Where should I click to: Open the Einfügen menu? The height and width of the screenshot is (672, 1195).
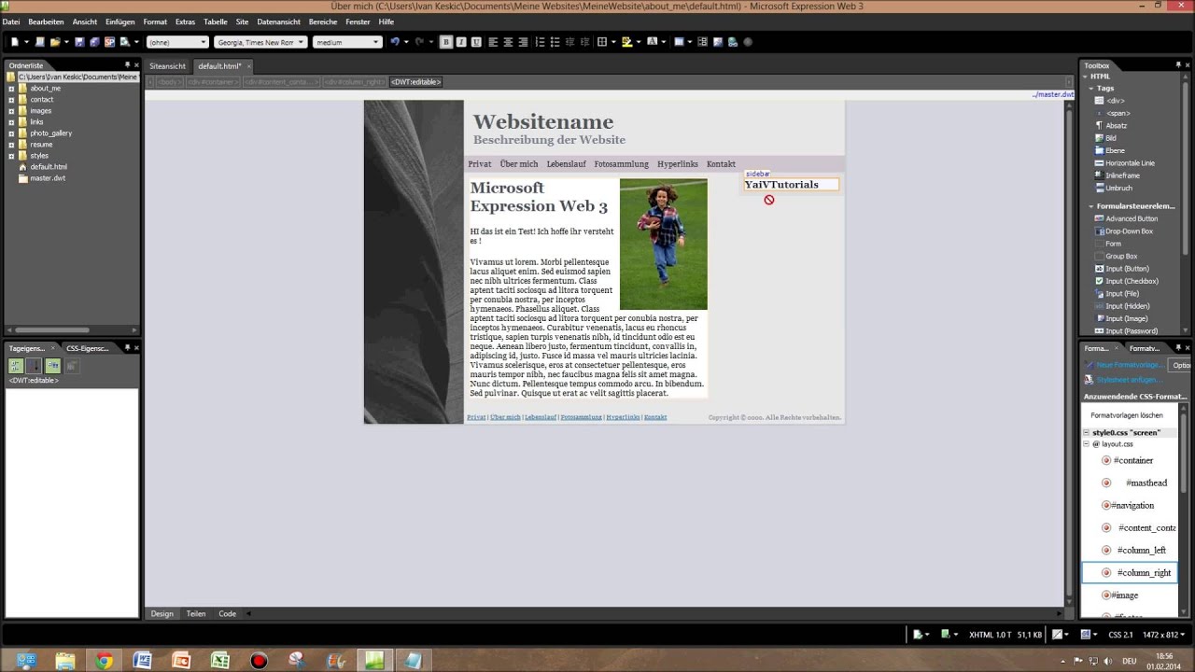point(119,21)
